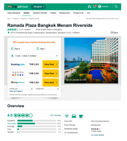Open the Bangkok location dropdown
Image resolution: width=127 pixels, height=141 pixels.
pyautogui.click(x=38, y=7)
